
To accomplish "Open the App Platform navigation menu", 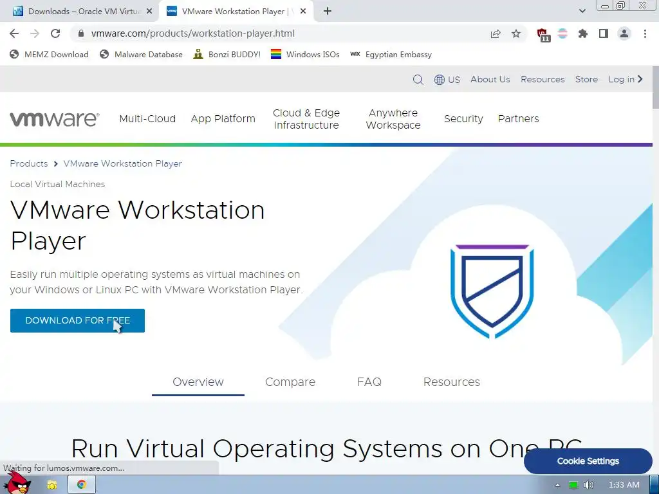I will 223,119.
